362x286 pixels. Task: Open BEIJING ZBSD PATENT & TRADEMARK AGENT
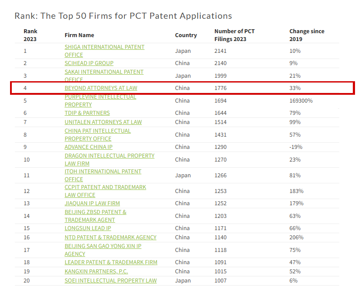coord(95,216)
